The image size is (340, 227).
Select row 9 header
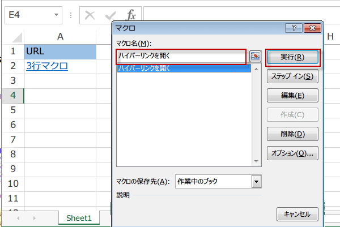[x=13, y=169]
